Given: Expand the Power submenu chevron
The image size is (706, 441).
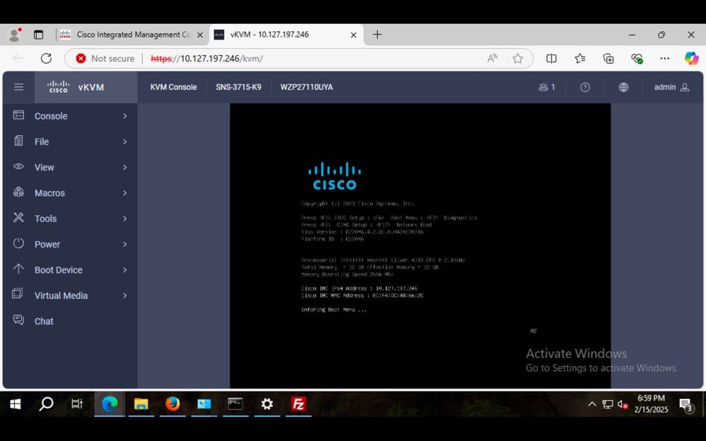Looking at the screenshot, I should click(x=125, y=245).
